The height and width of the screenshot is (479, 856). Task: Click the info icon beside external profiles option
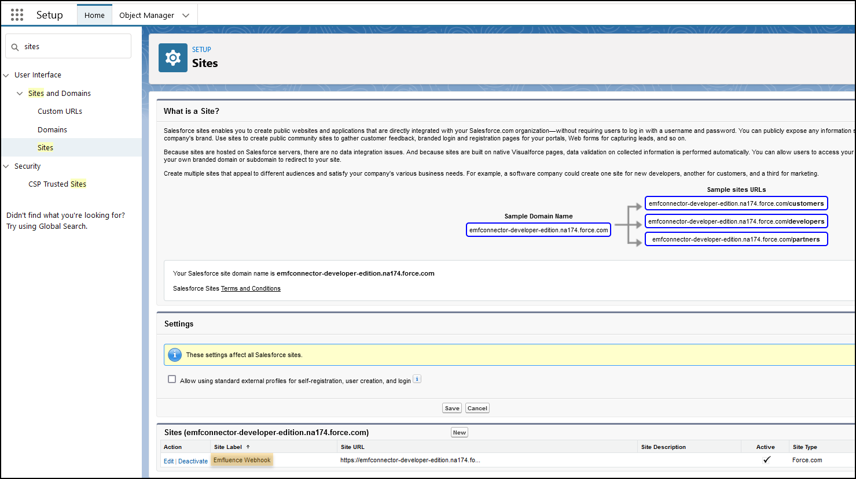pos(417,379)
